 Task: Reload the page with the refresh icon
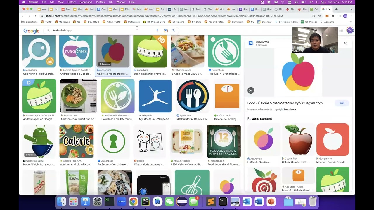pos(35,16)
